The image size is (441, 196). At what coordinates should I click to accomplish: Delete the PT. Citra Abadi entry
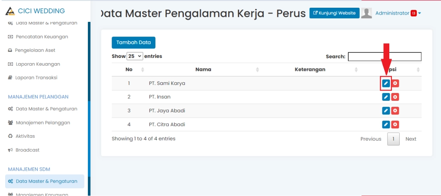[395, 124]
